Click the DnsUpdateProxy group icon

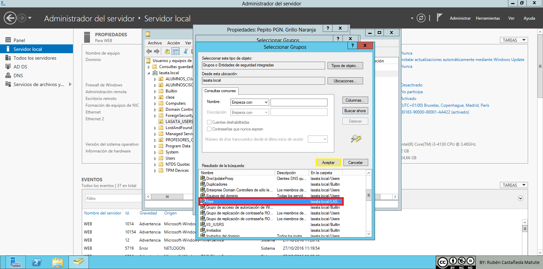coord(203,178)
